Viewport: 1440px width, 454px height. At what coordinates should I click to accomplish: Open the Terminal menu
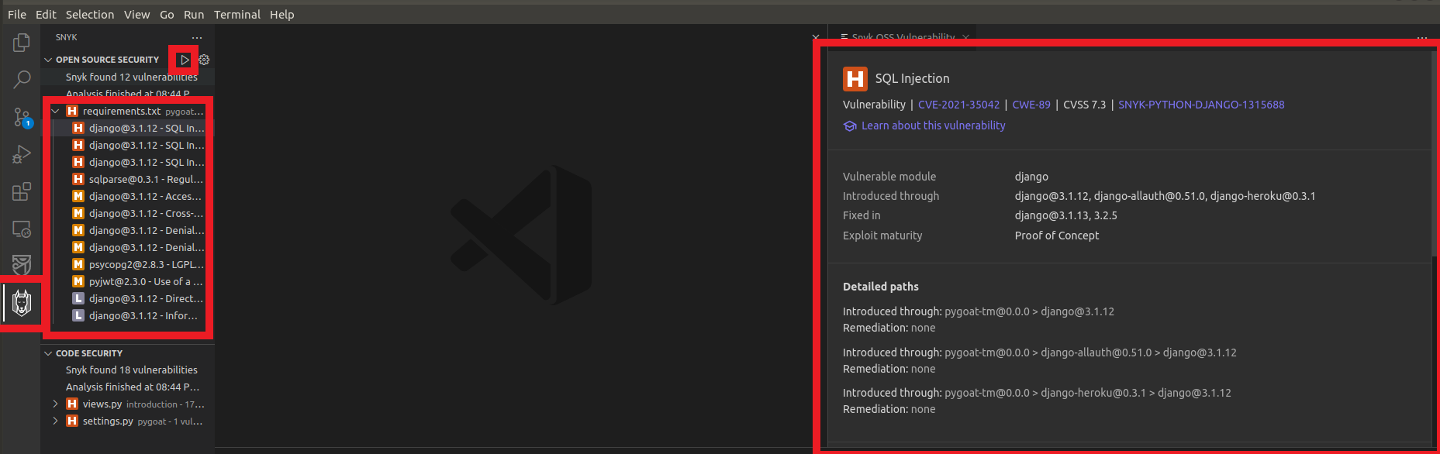point(237,14)
